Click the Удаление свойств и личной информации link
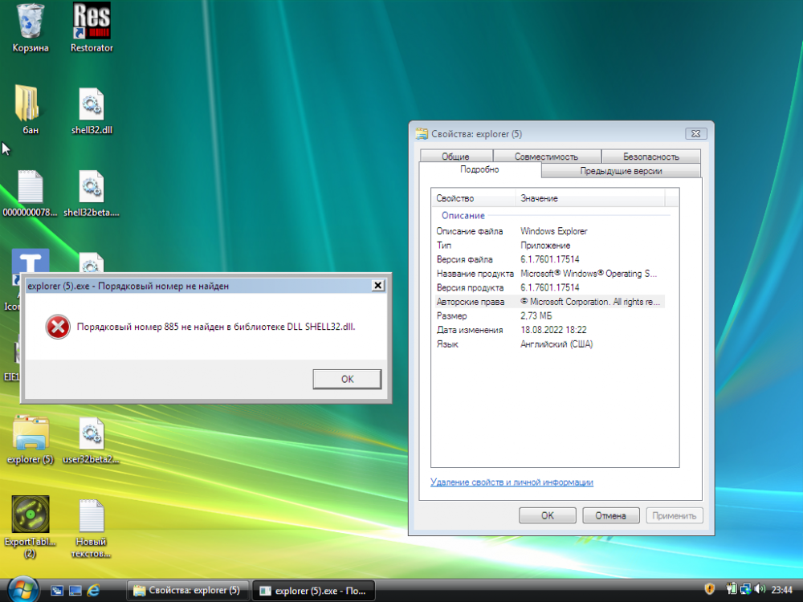This screenshot has height=602, width=803. (512, 482)
